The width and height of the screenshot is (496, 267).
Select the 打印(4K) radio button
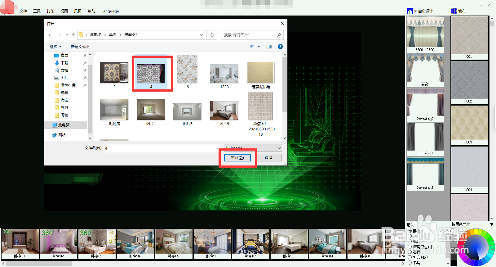(x=410, y=257)
